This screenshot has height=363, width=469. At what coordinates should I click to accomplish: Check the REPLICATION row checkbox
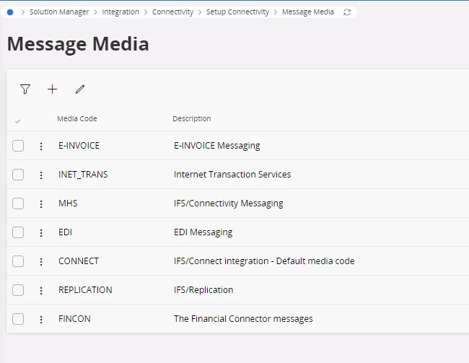[x=18, y=290]
